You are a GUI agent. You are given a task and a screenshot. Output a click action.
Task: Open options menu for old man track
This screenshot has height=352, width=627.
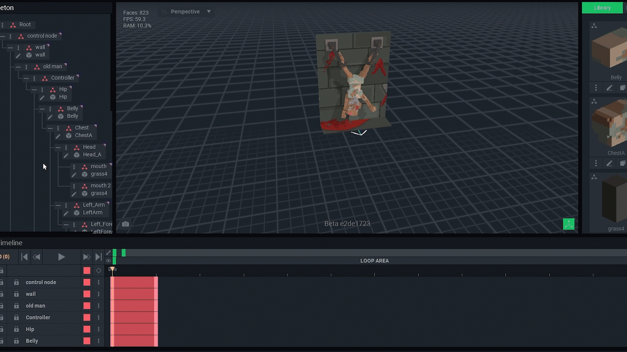coord(99,306)
